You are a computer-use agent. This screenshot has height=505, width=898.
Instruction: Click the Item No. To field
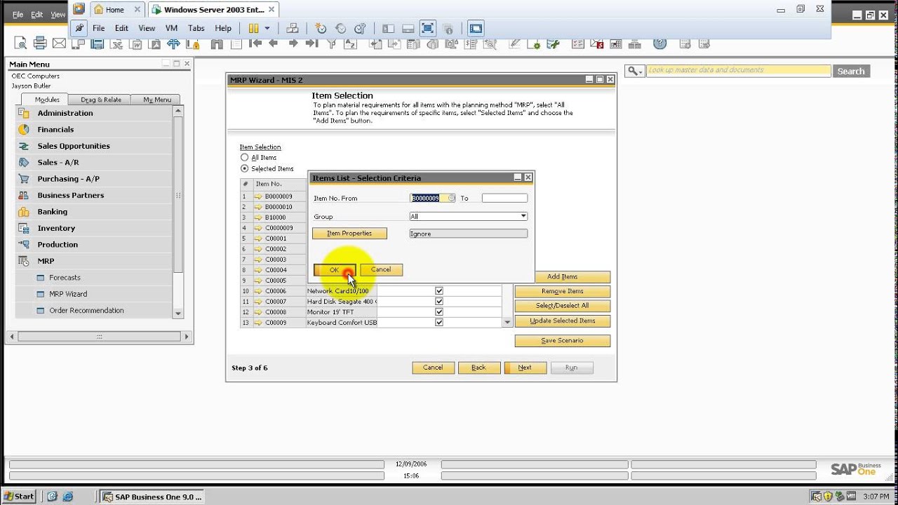pos(504,198)
